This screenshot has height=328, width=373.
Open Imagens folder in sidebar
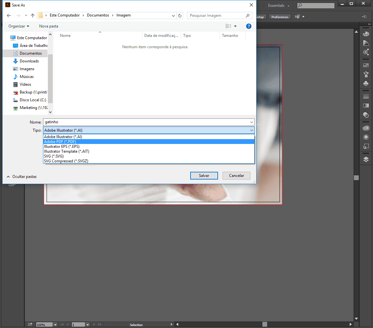24,69
